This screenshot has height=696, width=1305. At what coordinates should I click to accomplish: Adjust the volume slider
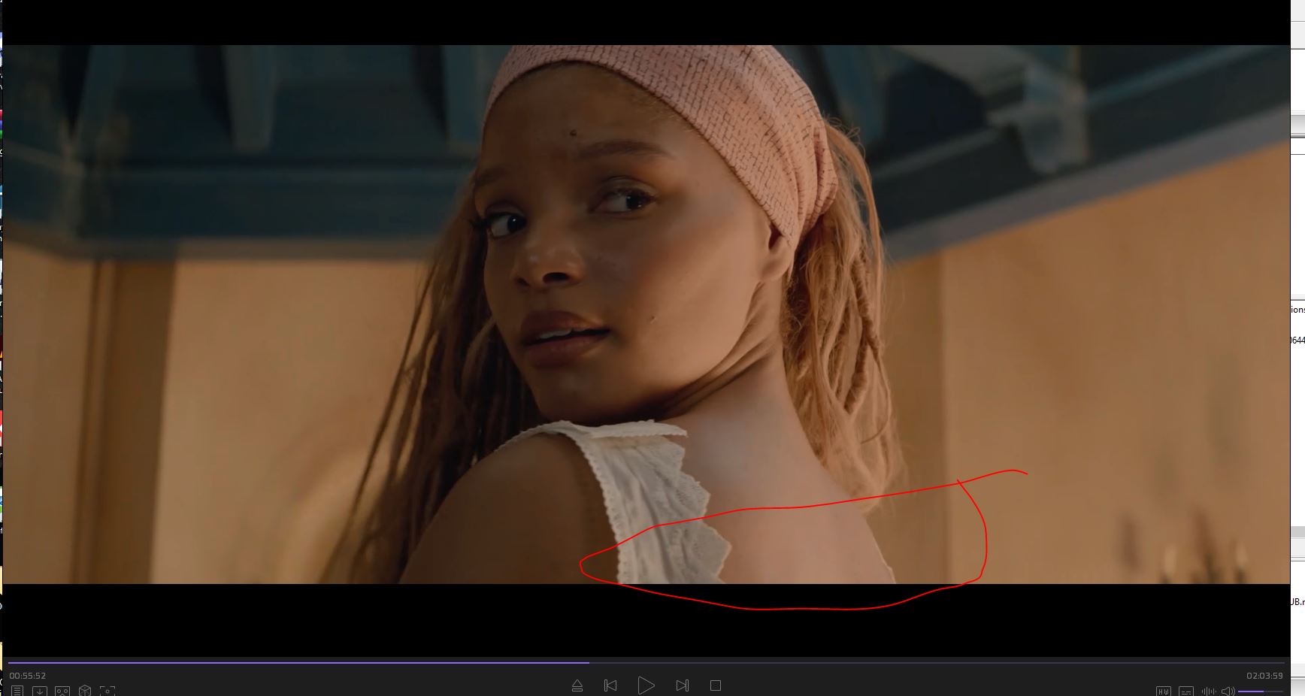click(1260, 691)
